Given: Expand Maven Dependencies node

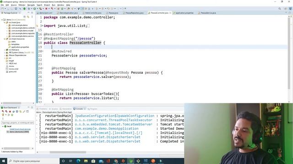Looking at the screenshot, I should click(x=5, y=55).
